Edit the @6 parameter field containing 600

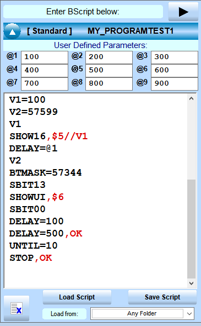(x=175, y=71)
